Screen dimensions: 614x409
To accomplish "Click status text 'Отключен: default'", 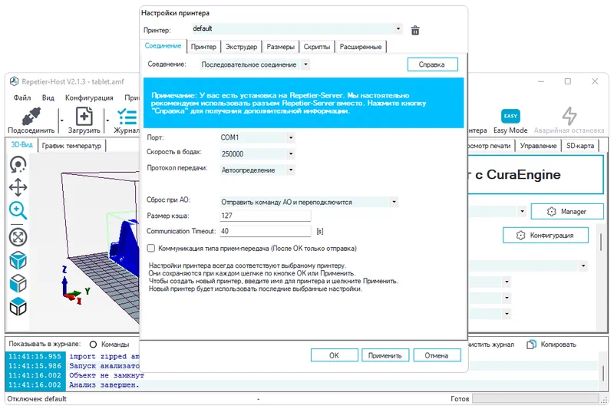I will coord(37,399).
